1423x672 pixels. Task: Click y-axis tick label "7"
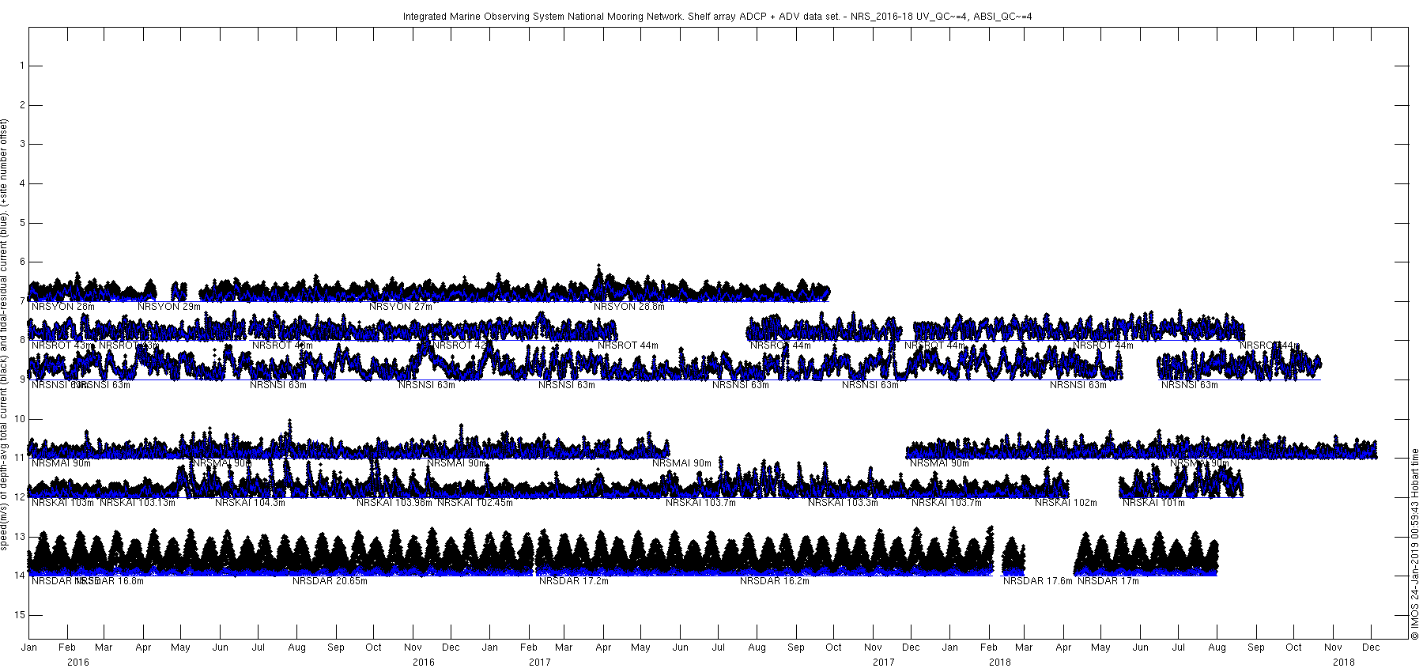click(x=22, y=301)
